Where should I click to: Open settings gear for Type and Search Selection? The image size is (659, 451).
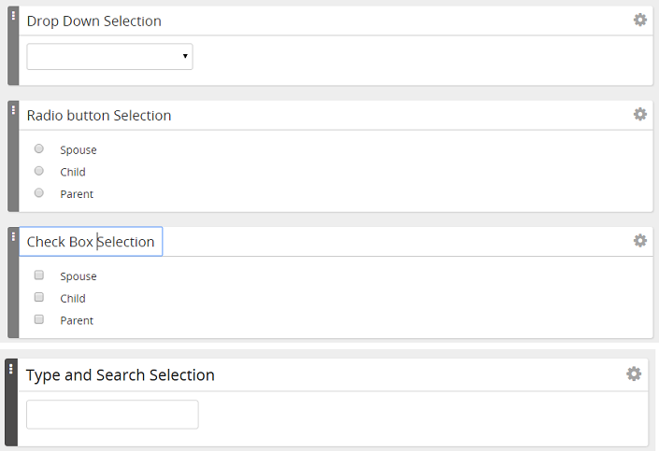click(x=634, y=373)
